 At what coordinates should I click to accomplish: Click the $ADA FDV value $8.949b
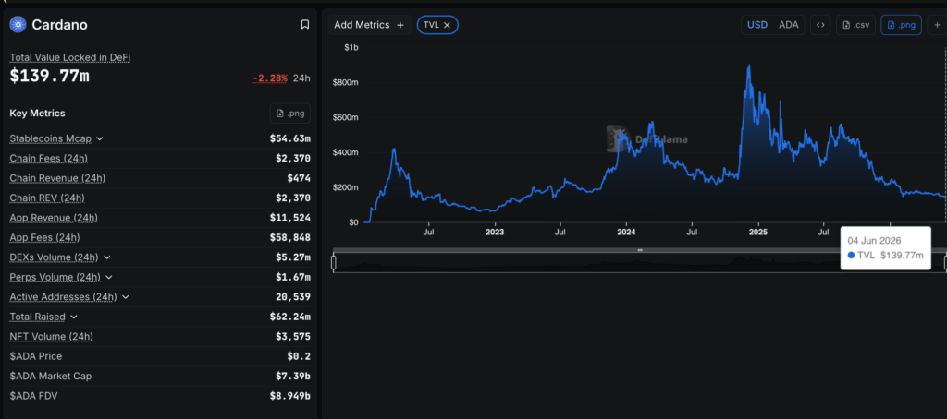[x=290, y=396]
